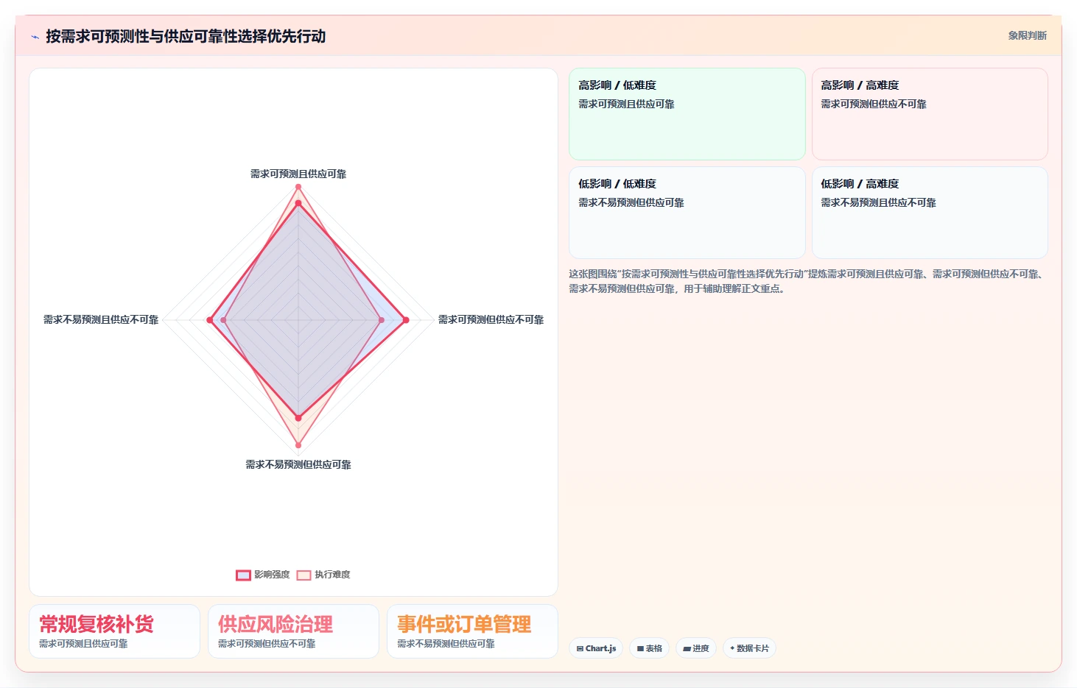This screenshot has height=688, width=1077.
Task: Click the Chart.js chip icon
Action: coord(580,648)
